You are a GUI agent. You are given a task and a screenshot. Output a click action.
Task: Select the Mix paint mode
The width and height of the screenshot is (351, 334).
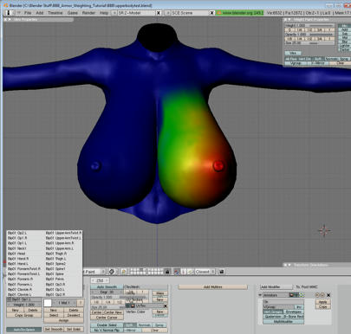344,26
